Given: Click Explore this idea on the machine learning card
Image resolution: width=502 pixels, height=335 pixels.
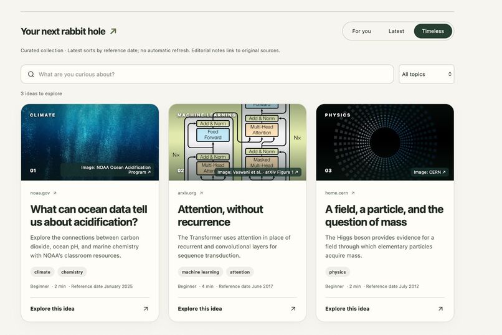Looking at the screenshot, I should (x=200, y=309).
